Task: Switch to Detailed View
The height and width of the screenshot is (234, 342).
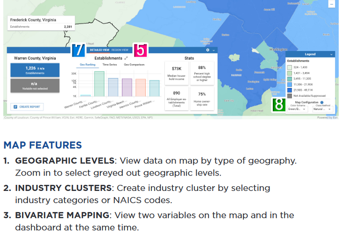Action: tap(100, 50)
